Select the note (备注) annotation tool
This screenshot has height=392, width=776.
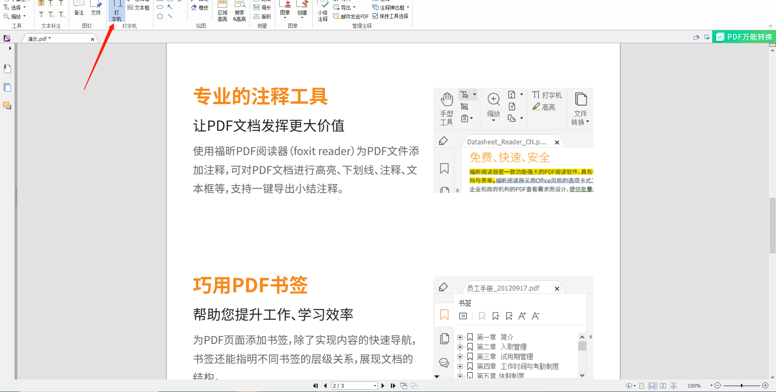point(78,8)
